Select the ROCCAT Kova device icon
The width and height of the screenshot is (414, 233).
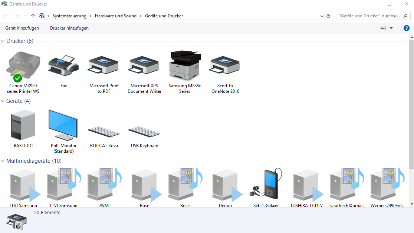tap(104, 132)
